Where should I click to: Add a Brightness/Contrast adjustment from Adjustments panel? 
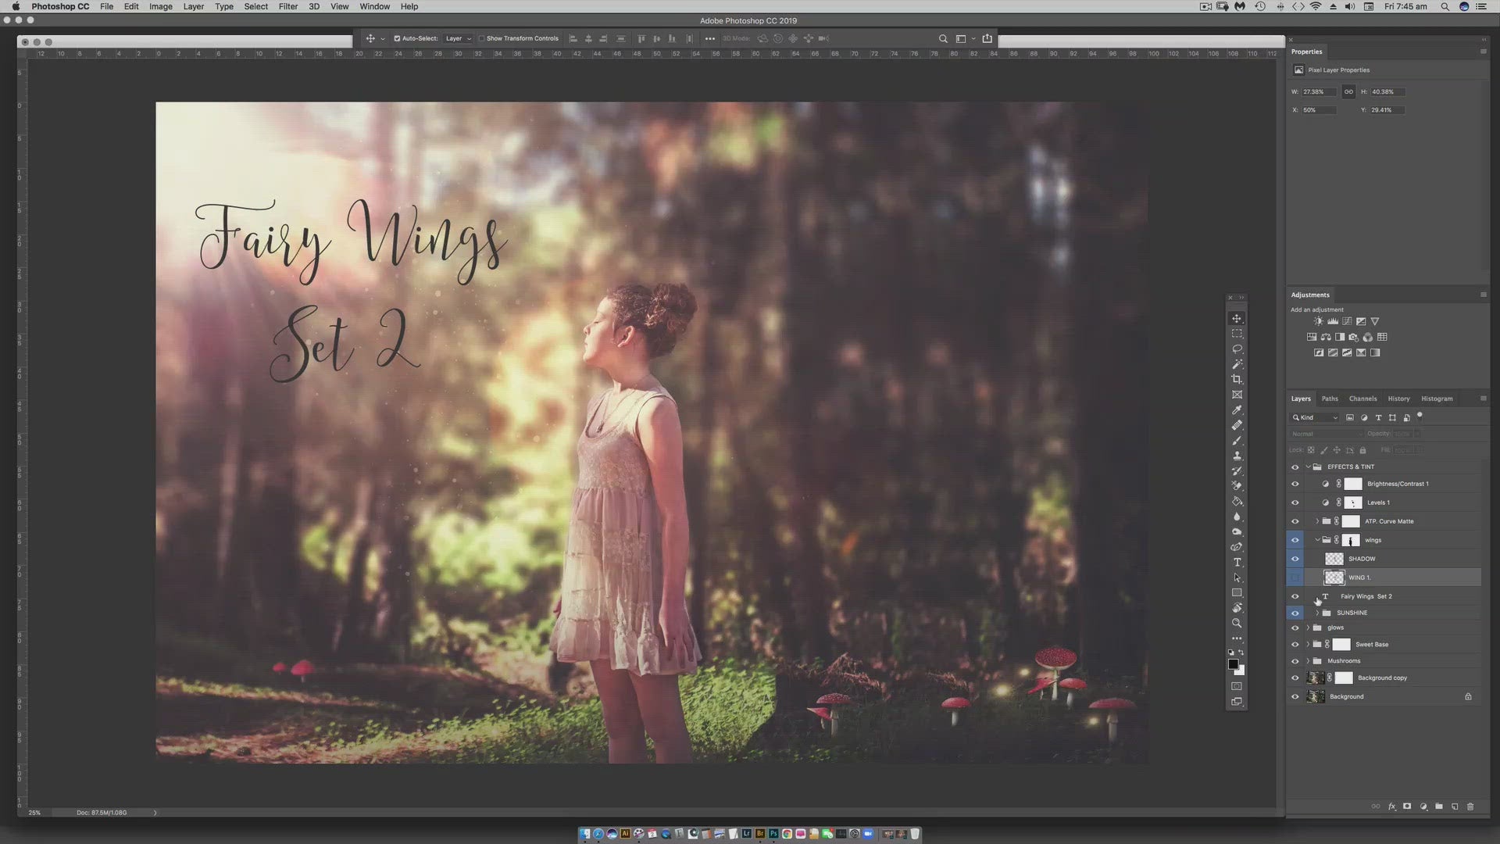point(1319,321)
